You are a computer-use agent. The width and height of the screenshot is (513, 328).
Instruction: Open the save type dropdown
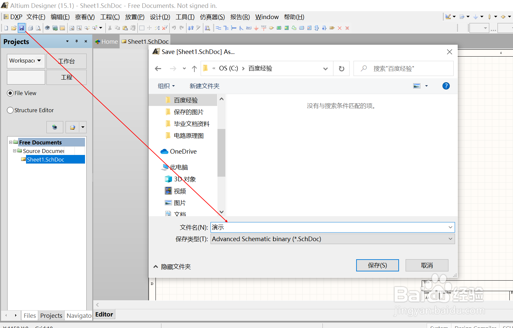pyautogui.click(x=450, y=239)
